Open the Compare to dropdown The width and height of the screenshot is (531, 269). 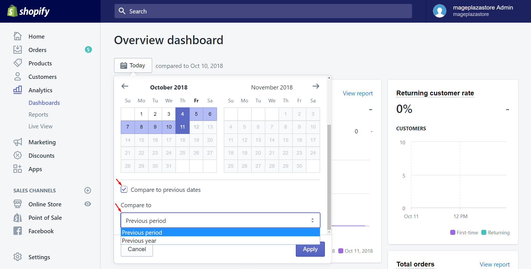(220, 221)
